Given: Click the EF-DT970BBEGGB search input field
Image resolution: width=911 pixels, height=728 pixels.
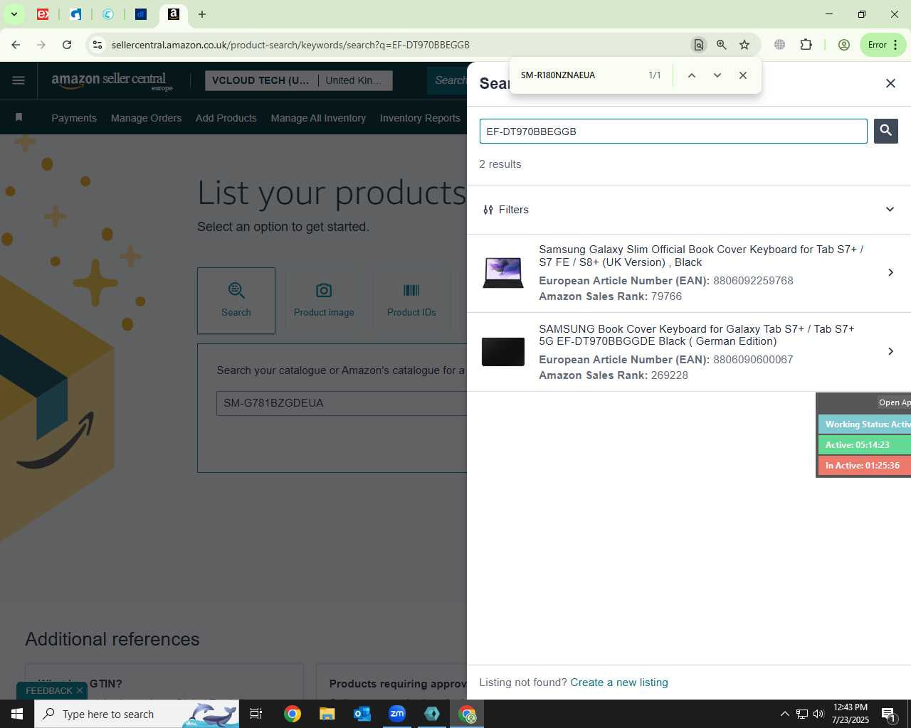Looking at the screenshot, I should (x=673, y=131).
